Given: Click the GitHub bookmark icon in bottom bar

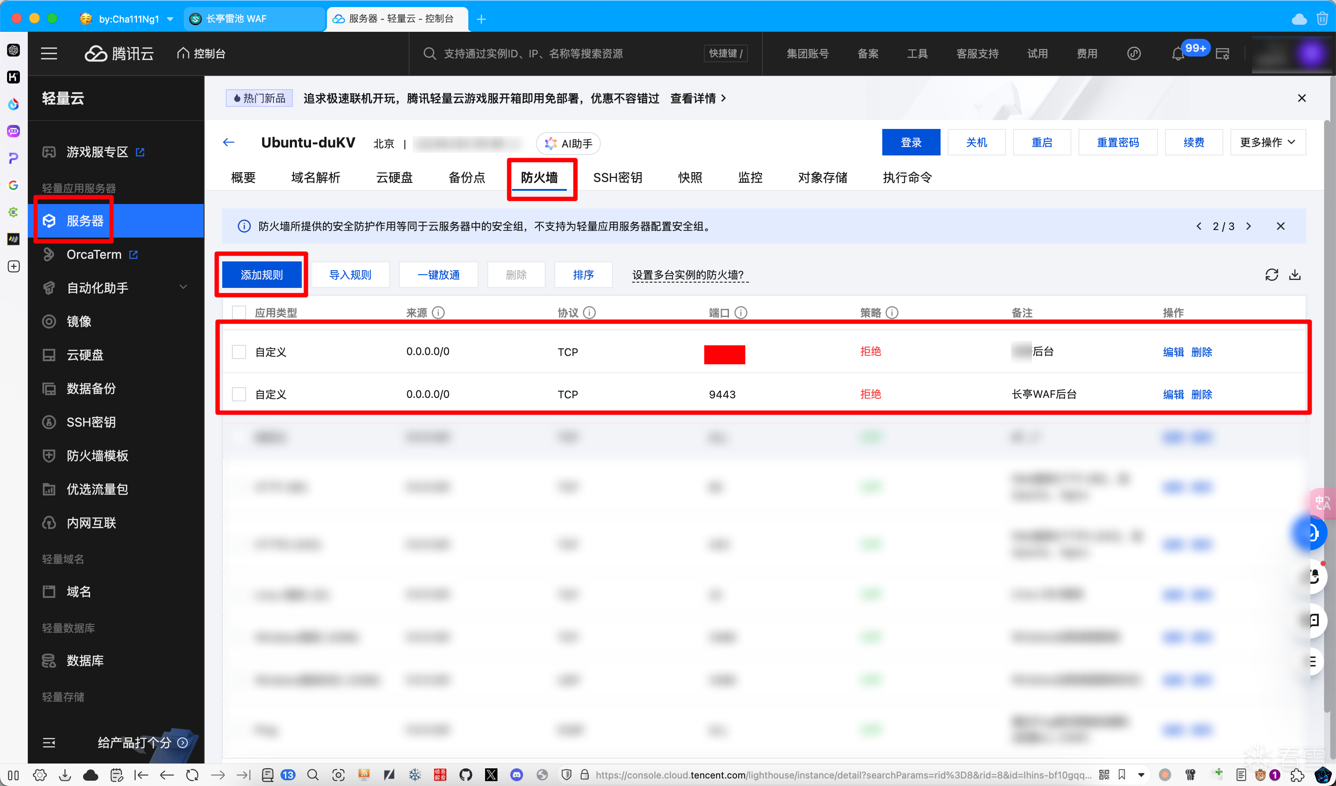Looking at the screenshot, I should (466, 775).
